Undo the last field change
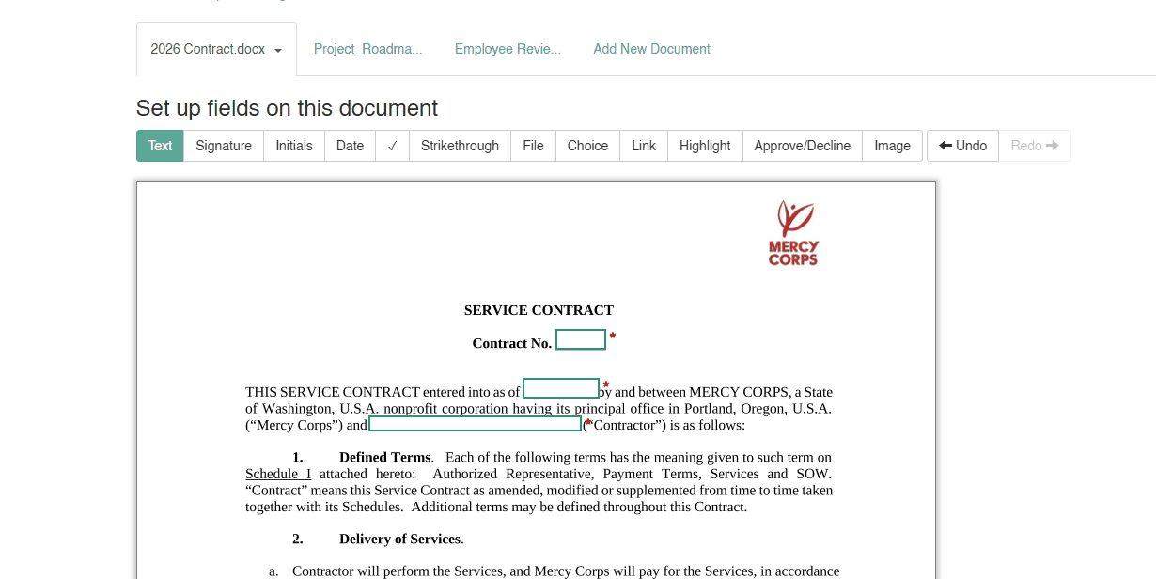The width and height of the screenshot is (1156, 579). (x=962, y=146)
